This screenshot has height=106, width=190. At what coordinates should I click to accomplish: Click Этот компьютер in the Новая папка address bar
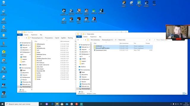click(x=95, y=40)
